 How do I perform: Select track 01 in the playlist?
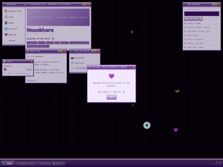(x=202, y=23)
